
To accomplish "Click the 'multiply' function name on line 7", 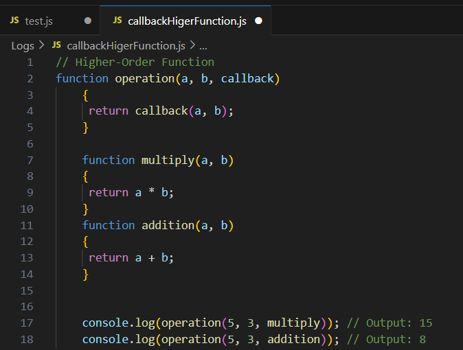I will 168,160.
